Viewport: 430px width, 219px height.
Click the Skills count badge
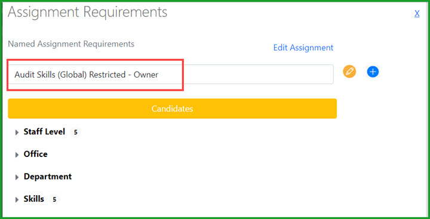click(54, 199)
